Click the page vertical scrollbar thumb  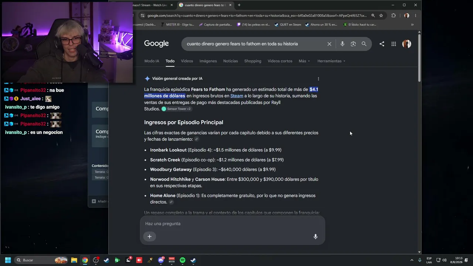(419, 57)
